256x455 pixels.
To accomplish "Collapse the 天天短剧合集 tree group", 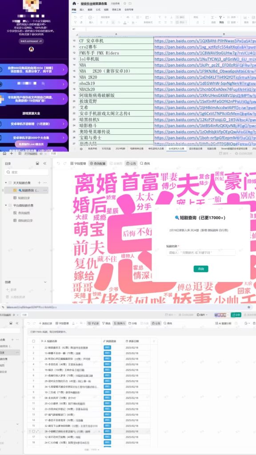I will tap(6, 183).
